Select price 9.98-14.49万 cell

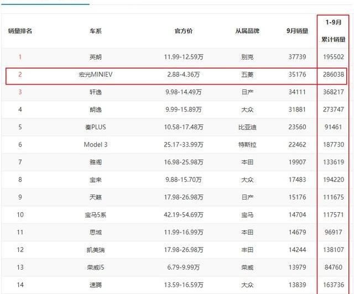click(184, 92)
